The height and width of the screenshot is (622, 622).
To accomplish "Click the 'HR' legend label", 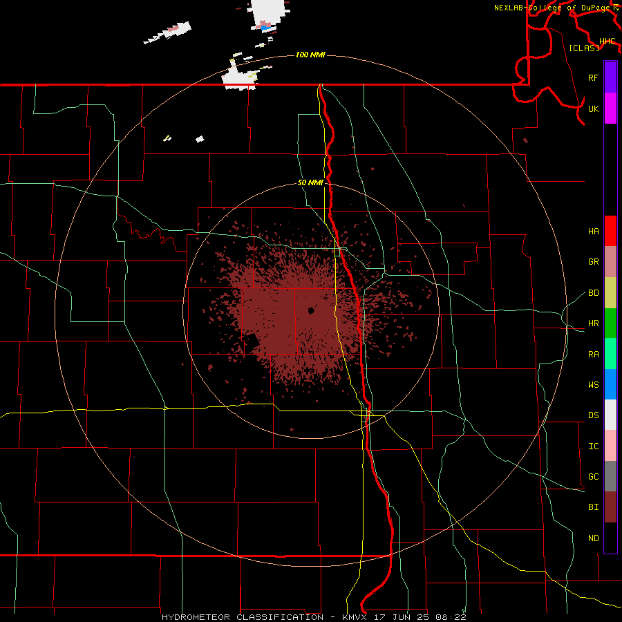I will coord(593,323).
